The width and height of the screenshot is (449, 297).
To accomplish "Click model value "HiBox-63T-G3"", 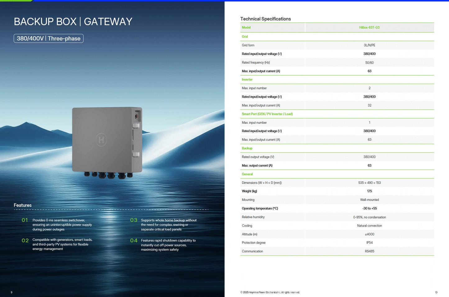I will point(369,28).
